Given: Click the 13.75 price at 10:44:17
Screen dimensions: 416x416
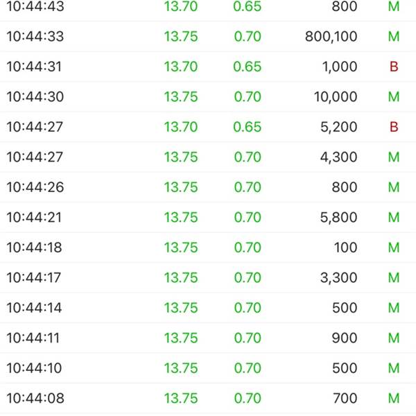Looking at the screenshot, I should click(x=181, y=278).
